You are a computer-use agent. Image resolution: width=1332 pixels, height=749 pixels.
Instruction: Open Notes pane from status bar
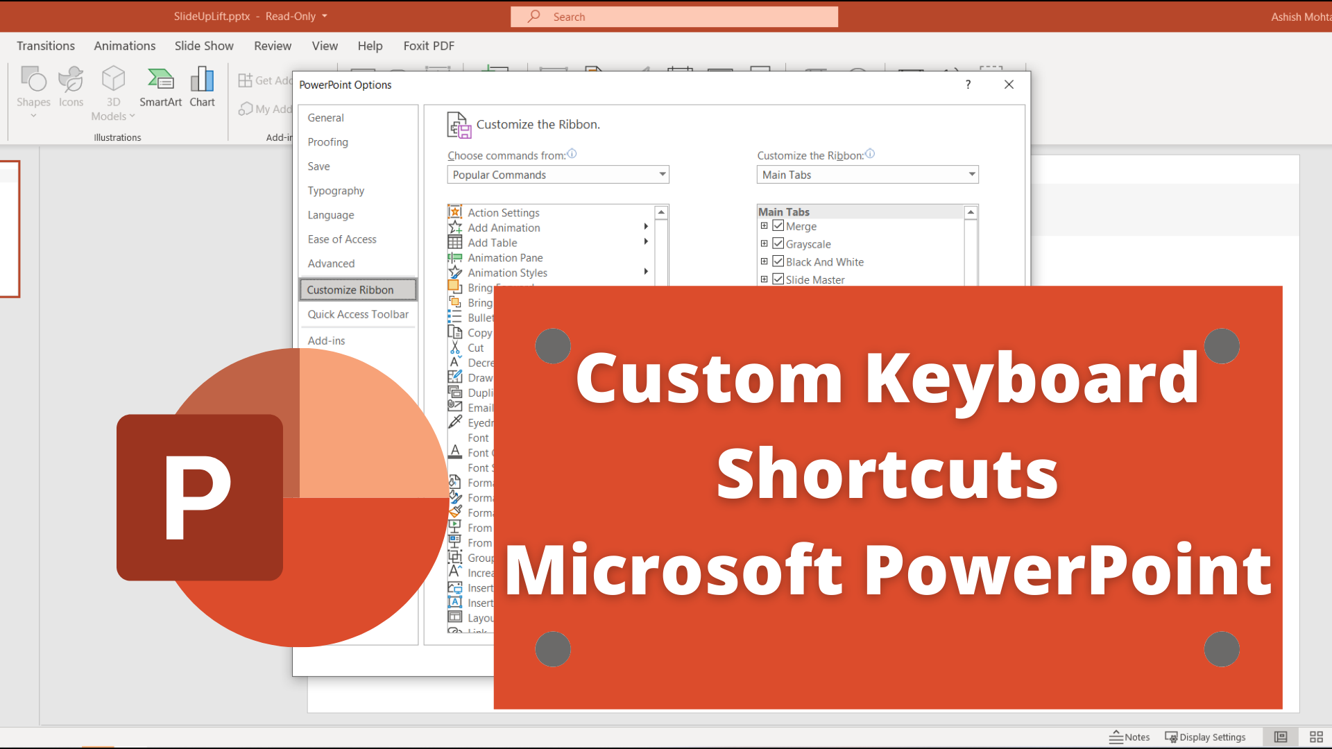pyautogui.click(x=1129, y=737)
